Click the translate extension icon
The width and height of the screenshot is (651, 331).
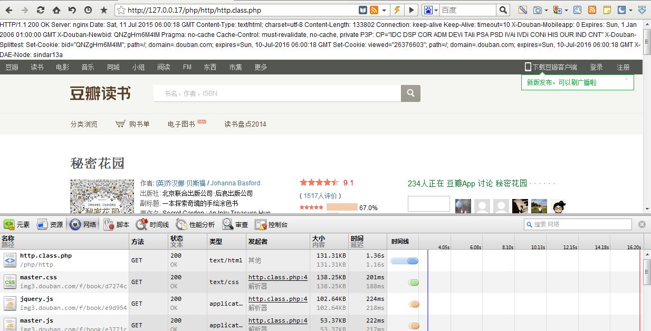[558, 10]
